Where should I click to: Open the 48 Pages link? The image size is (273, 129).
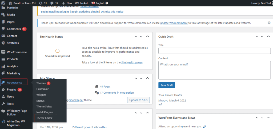(x=105, y=86)
